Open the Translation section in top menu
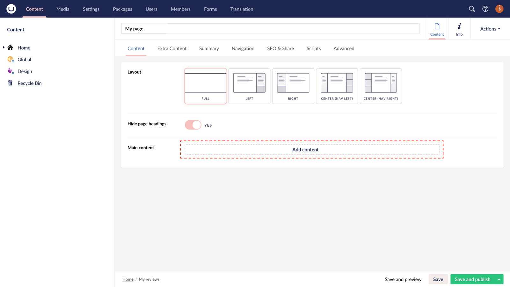Image resolution: width=510 pixels, height=287 pixels. (241, 9)
